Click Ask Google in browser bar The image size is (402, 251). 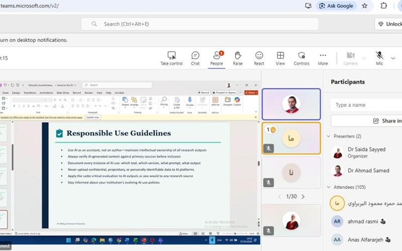pyautogui.click(x=337, y=6)
